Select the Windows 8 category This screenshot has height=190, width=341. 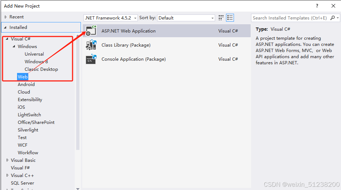click(x=36, y=61)
